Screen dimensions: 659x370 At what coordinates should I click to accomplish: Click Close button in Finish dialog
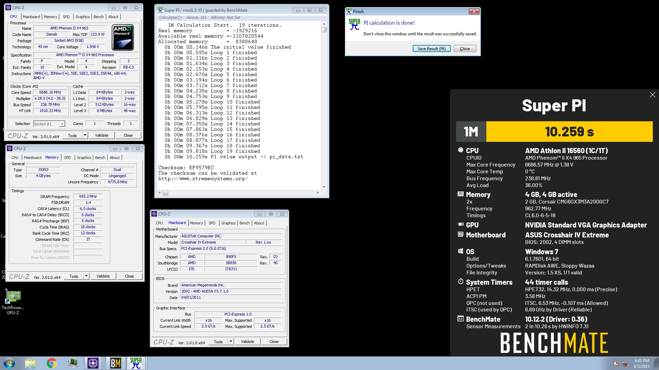[x=465, y=49]
